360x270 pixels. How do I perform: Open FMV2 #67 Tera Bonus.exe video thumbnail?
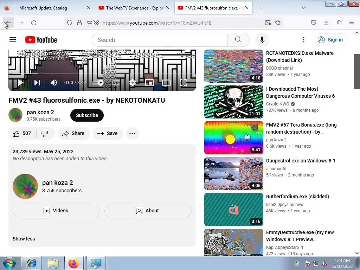pyautogui.click(x=234, y=138)
